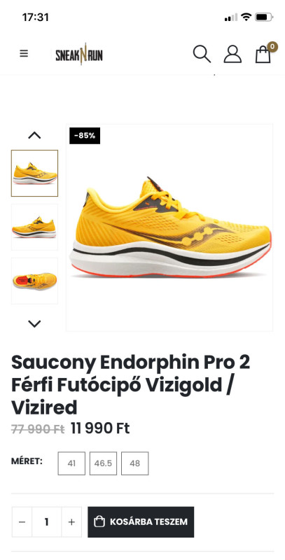Select size 41
This screenshot has width=285, height=560.
click(x=71, y=463)
